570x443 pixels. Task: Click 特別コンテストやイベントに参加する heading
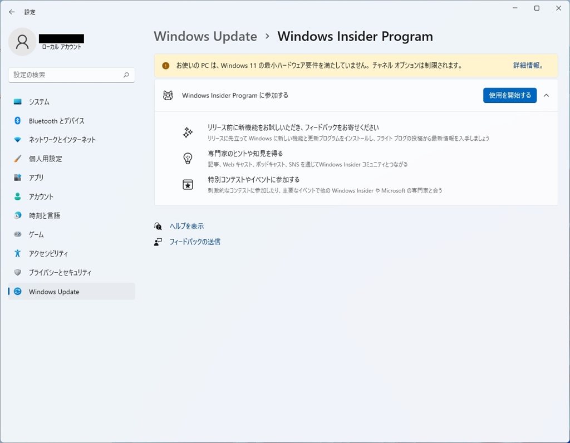click(x=254, y=180)
